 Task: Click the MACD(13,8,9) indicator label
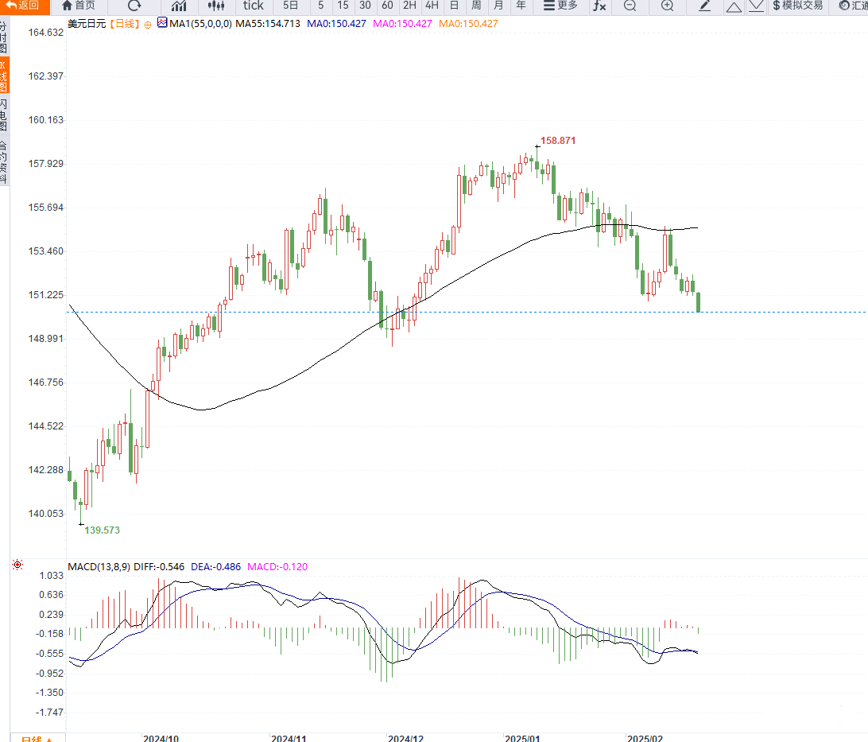pyautogui.click(x=99, y=567)
